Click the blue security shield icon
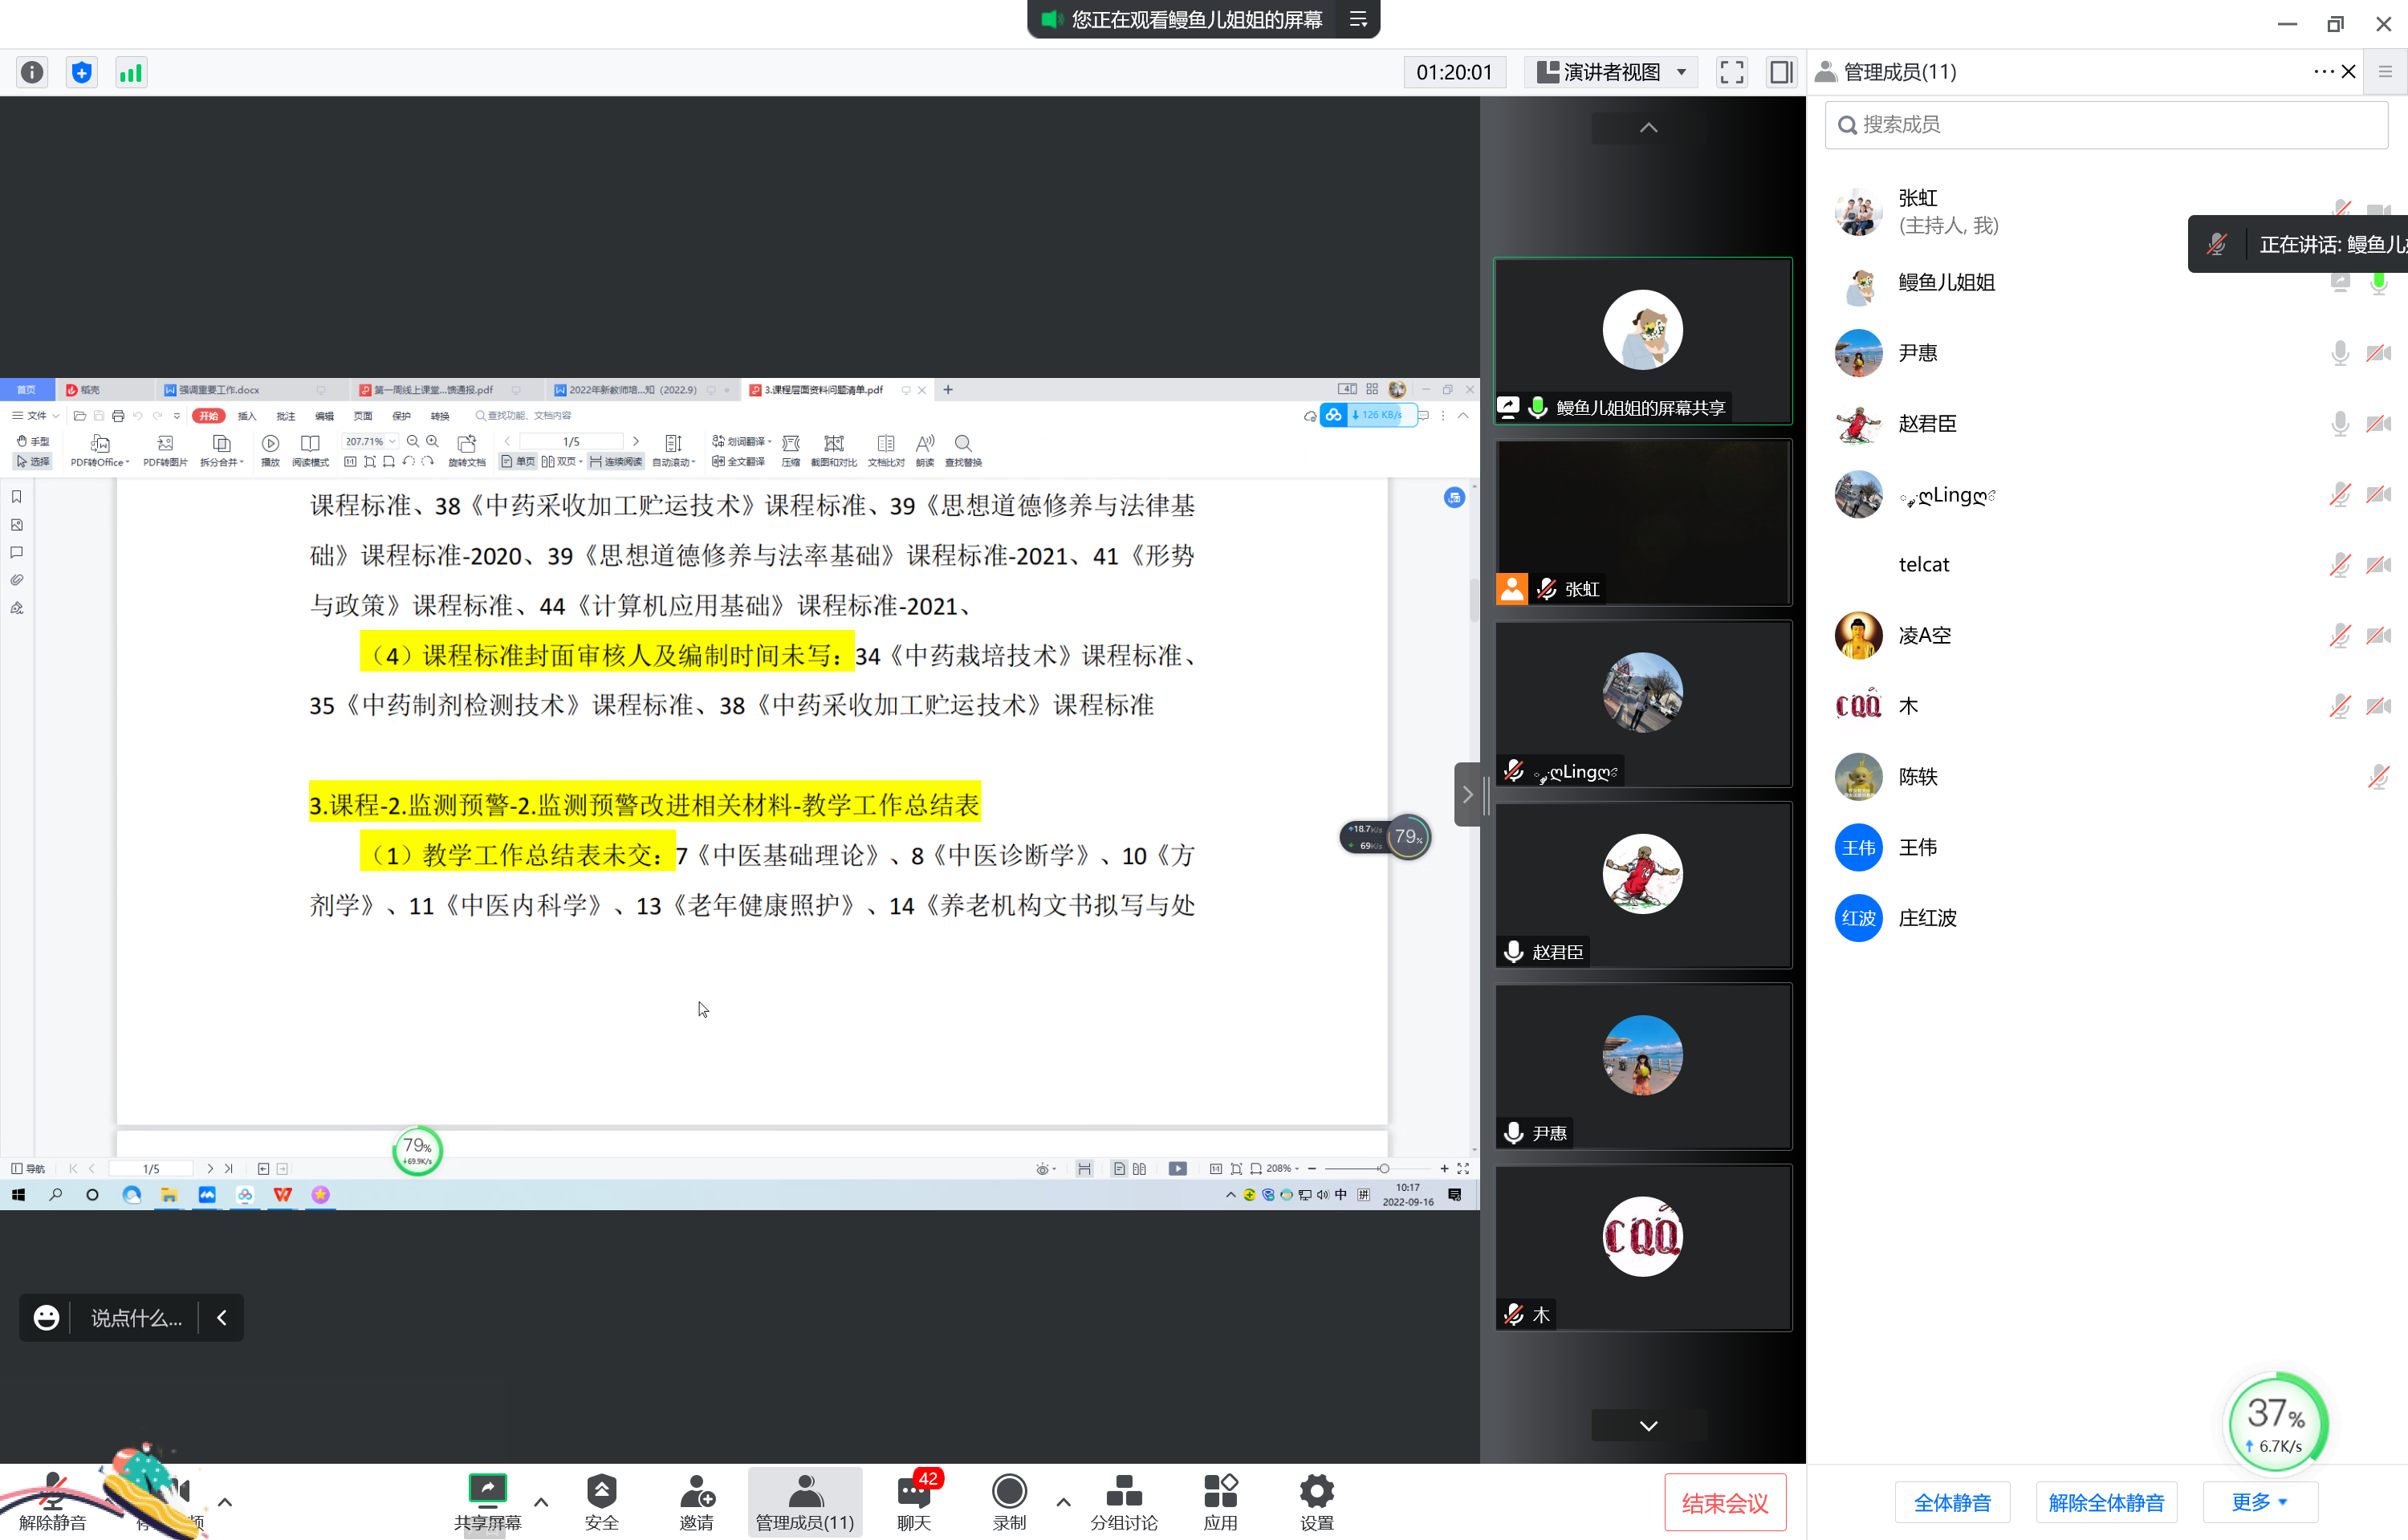The image size is (2408, 1540). tap(82, 72)
